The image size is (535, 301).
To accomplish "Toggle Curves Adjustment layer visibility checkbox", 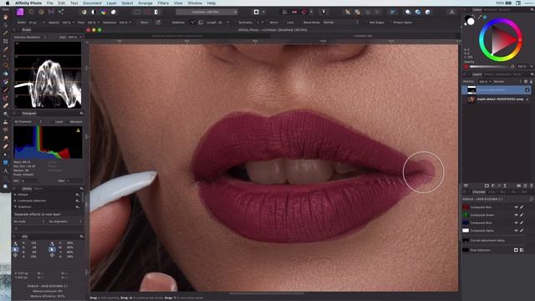I will click(x=527, y=90).
